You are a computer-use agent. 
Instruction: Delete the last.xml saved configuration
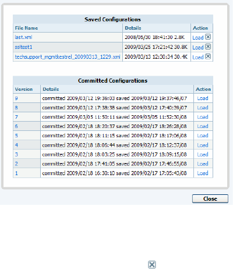pyautogui.click(x=208, y=37)
